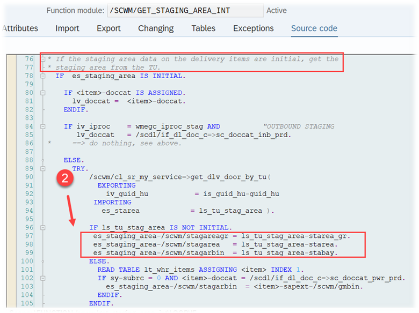Click 'sc_doccat_pwr_prd' on line 102
Image resolution: width=419 pixels, height=313 pixels.
pos(367,278)
